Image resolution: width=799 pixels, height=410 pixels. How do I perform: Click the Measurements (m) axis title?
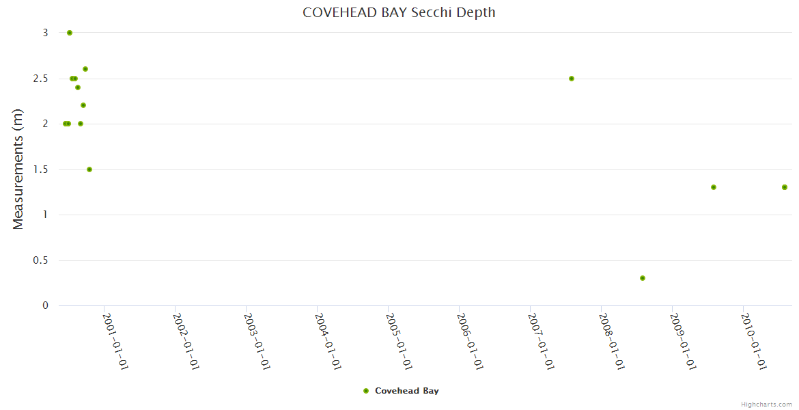(18, 169)
